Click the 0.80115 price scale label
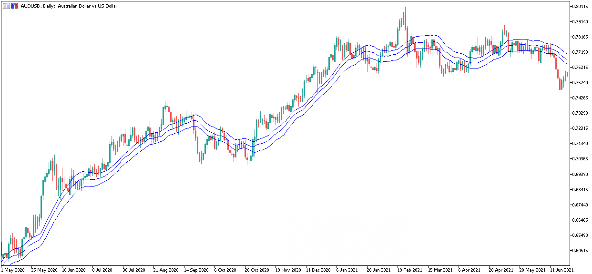Viewport: 592px width, 274px height. (581, 6)
